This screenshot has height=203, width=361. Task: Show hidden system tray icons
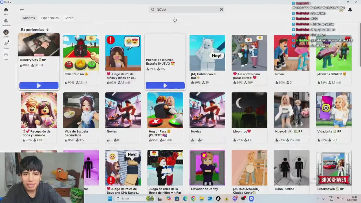318,198
